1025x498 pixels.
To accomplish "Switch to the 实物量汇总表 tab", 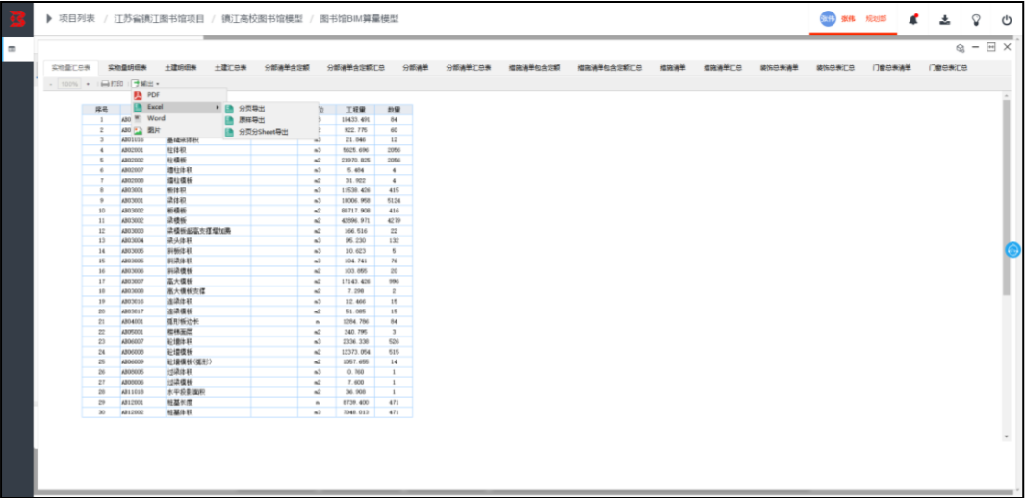I will [x=71, y=68].
